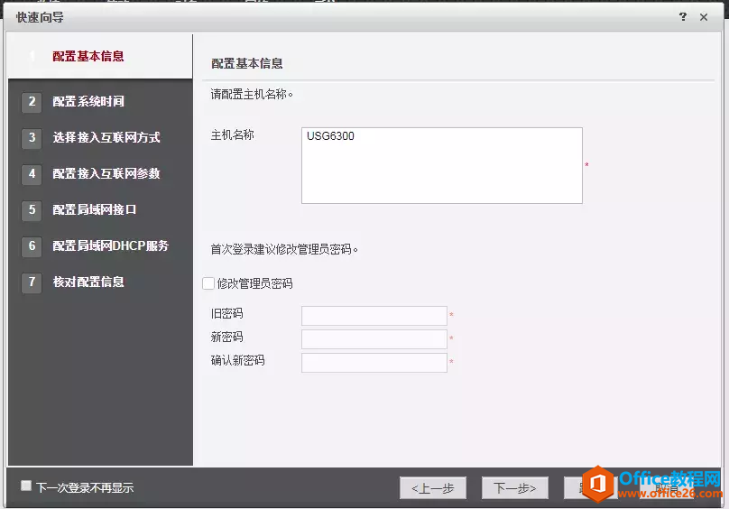The height and width of the screenshot is (509, 729).
Task: Click the 新密码 field label
Action: 226,337
